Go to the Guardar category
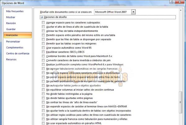 click(x=11, y=29)
